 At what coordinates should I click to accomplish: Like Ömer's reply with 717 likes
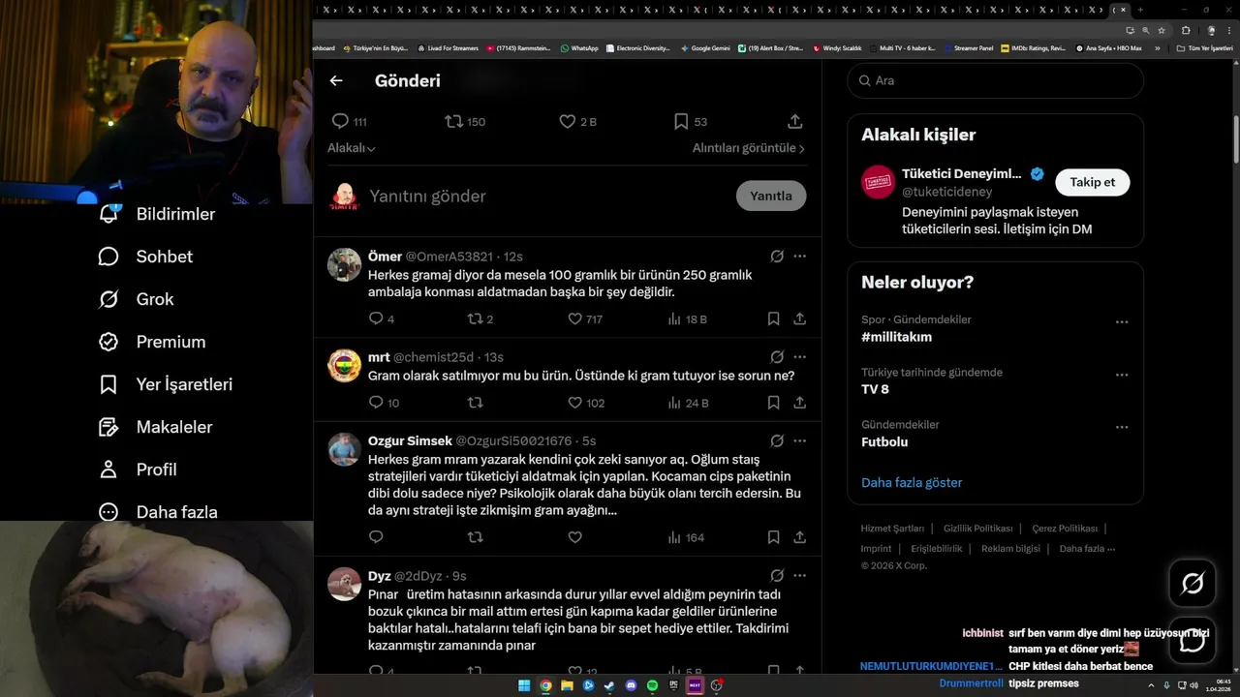(574, 318)
